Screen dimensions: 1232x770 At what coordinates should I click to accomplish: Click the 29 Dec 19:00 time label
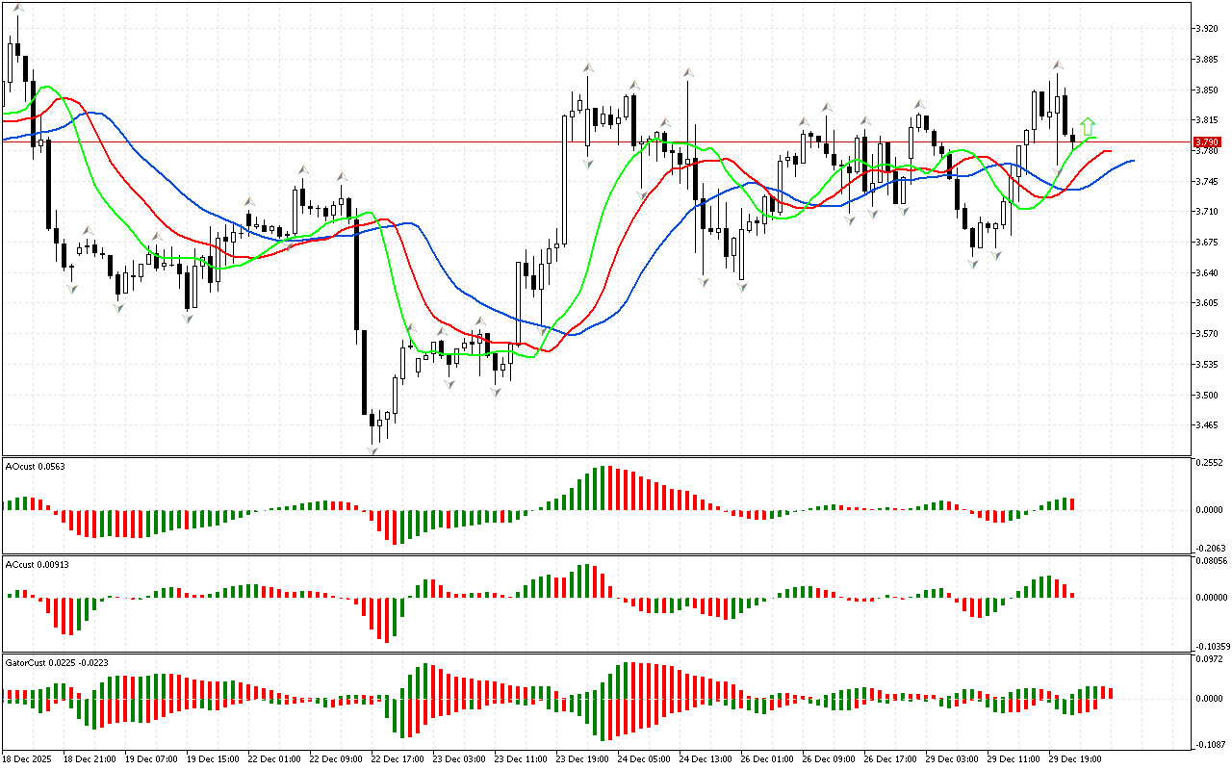pyautogui.click(x=1077, y=758)
